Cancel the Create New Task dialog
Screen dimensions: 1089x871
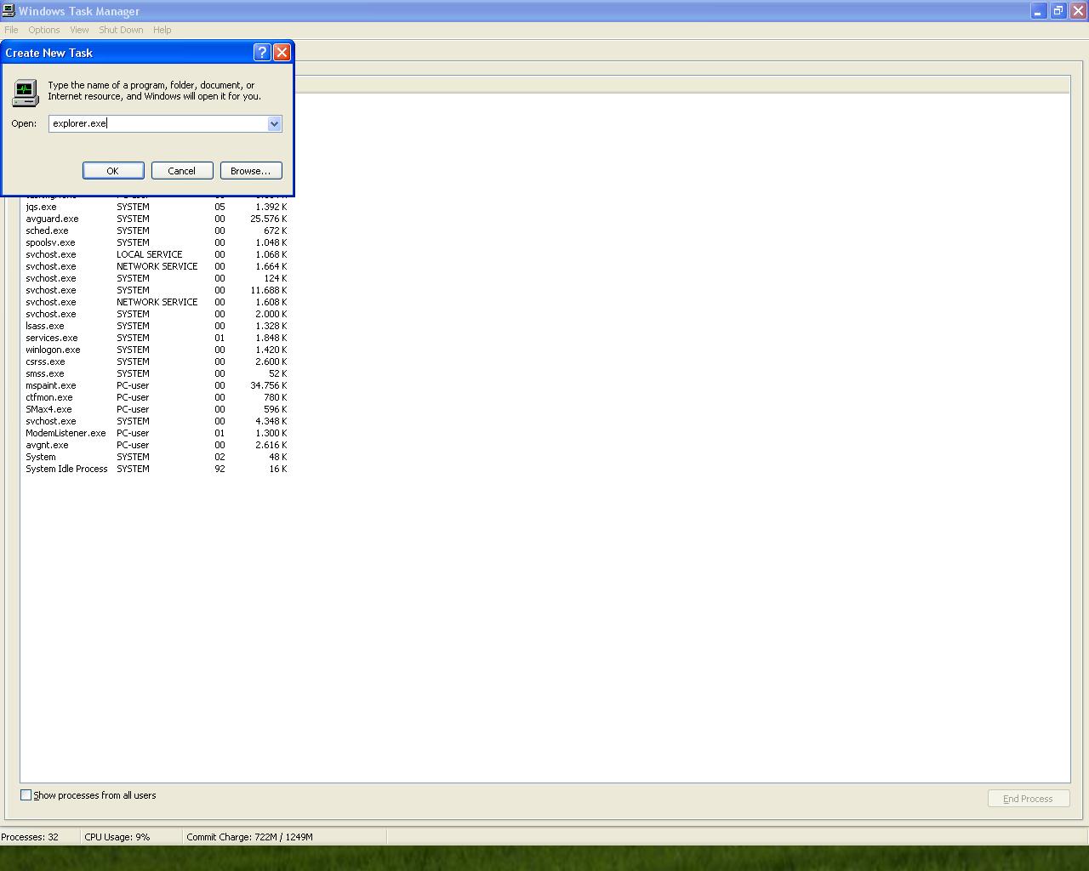coord(182,171)
